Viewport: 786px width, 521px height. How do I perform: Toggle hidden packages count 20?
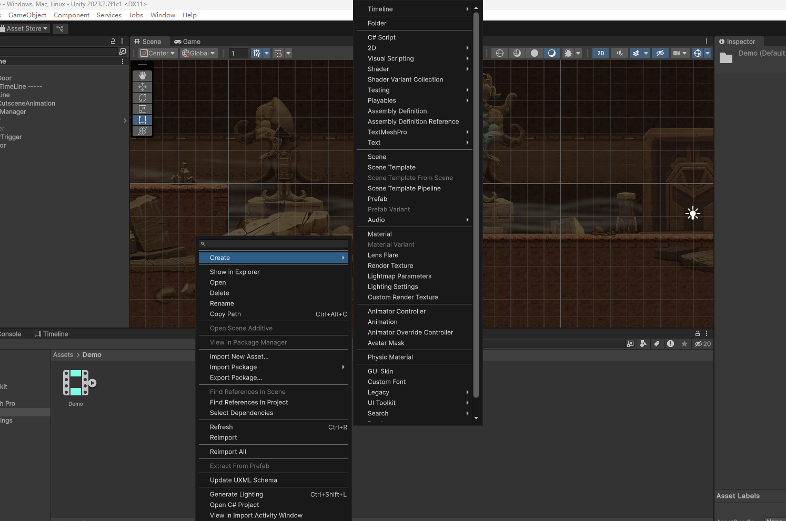(x=703, y=344)
